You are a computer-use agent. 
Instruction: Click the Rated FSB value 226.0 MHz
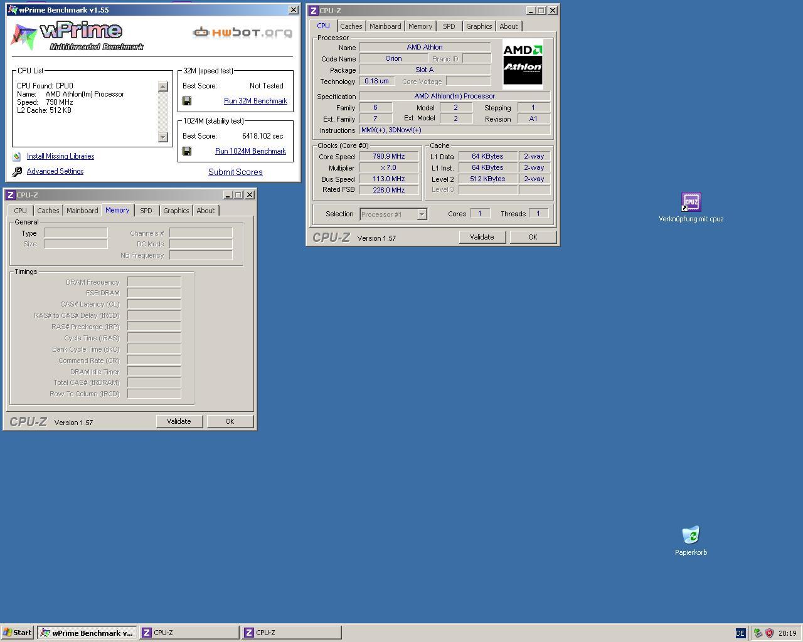click(389, 190)
